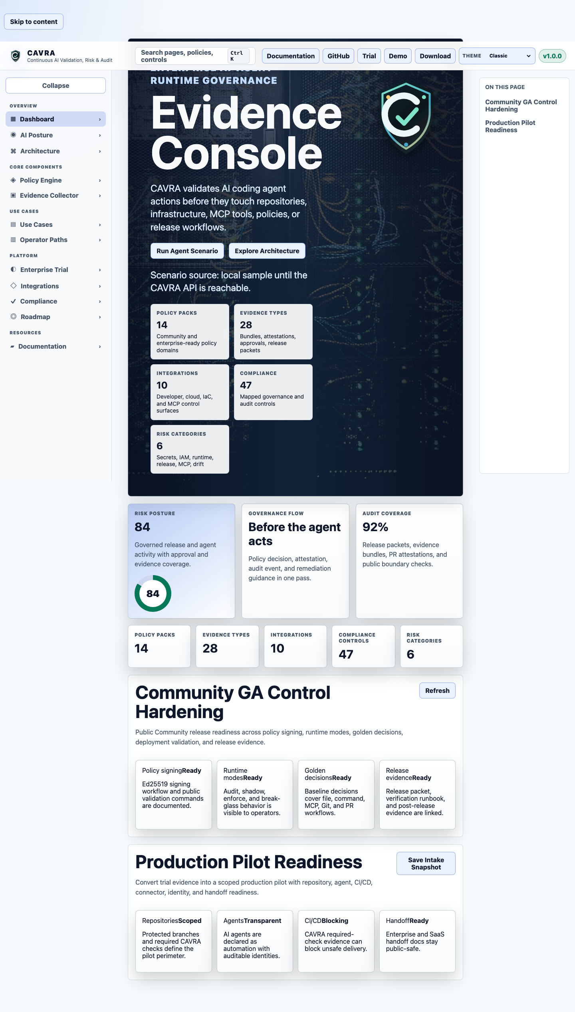Viewport: 575px width, 1012px height.
Task: Expand the Roadmap chevron
Action: pyautogui.click(x=100, y=317)
